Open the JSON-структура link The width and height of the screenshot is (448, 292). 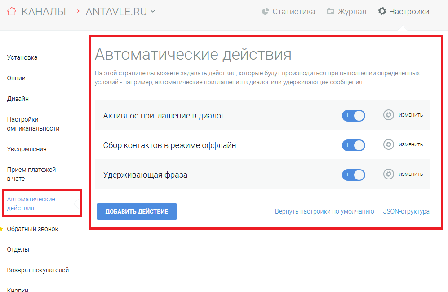(x=406, y=211)
